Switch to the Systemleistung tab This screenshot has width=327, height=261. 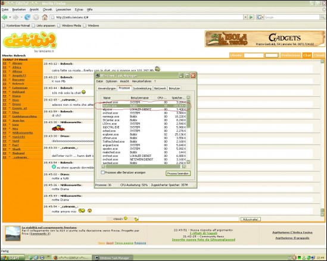point(142,89)
